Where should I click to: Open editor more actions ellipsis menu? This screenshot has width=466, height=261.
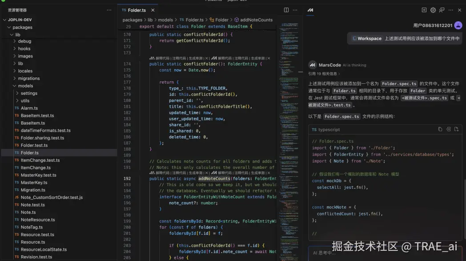coord(295,10)
